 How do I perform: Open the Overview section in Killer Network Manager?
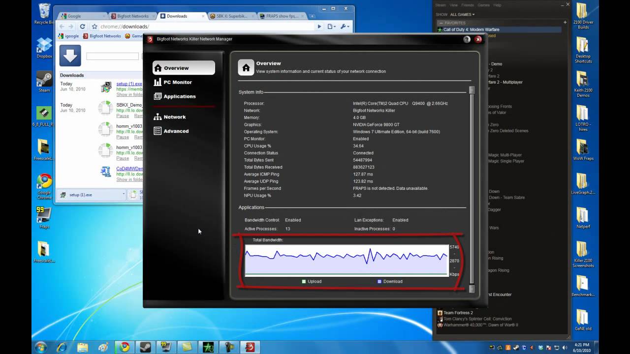[184, 68]
